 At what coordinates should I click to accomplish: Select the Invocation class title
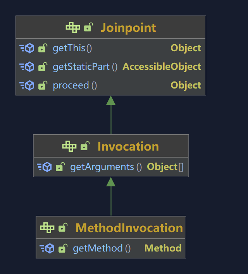(128, 146)
